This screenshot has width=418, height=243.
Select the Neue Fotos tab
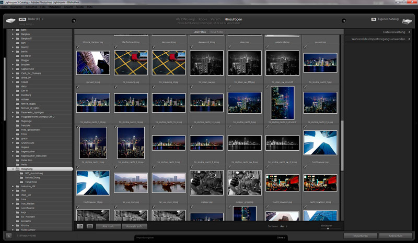tap(216, 32)
